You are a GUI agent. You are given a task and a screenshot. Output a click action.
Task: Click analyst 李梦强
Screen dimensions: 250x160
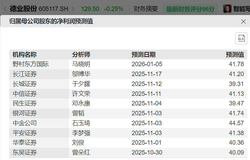click(x=81, y=133)
